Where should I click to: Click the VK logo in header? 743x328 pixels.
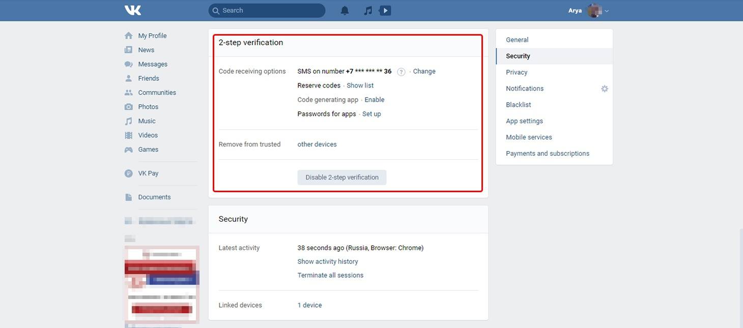pyautogui.click(x=133, y=10)
